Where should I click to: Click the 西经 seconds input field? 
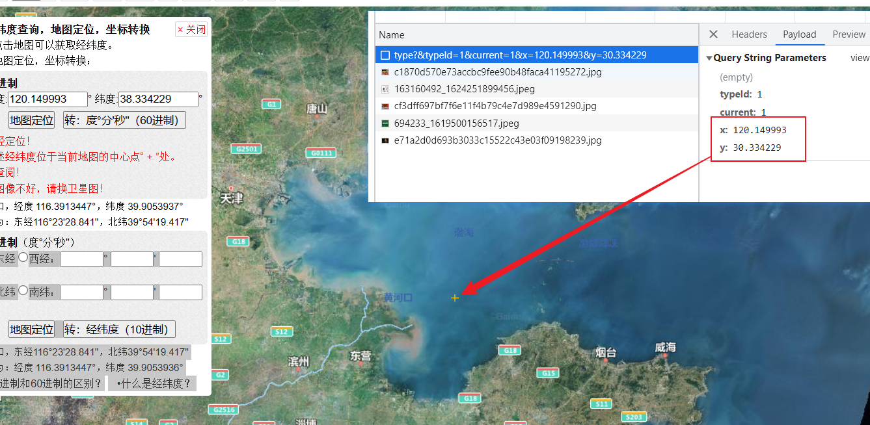(181, 259)
